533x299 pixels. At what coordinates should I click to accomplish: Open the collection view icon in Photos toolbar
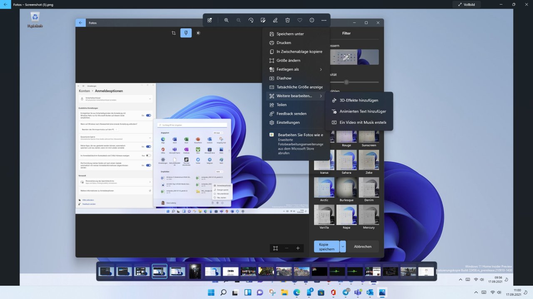point(209,20)
